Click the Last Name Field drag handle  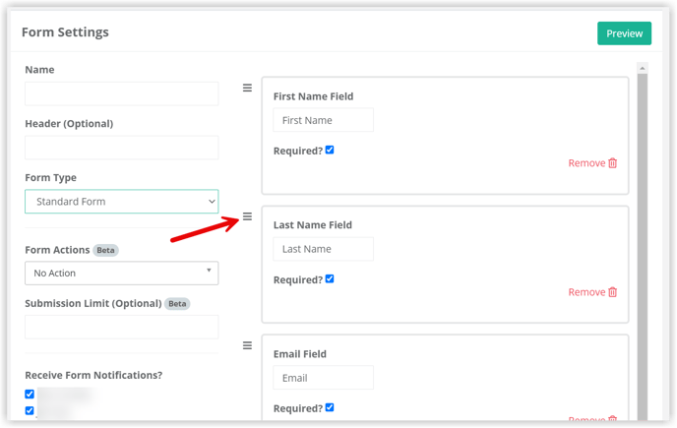click(247, 216)
